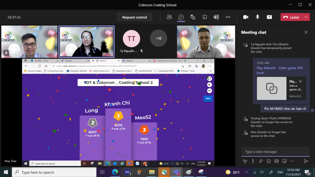Viewport: 315px width, 177px height.
Task: Go to home page in shared browser
Action: 46,66
